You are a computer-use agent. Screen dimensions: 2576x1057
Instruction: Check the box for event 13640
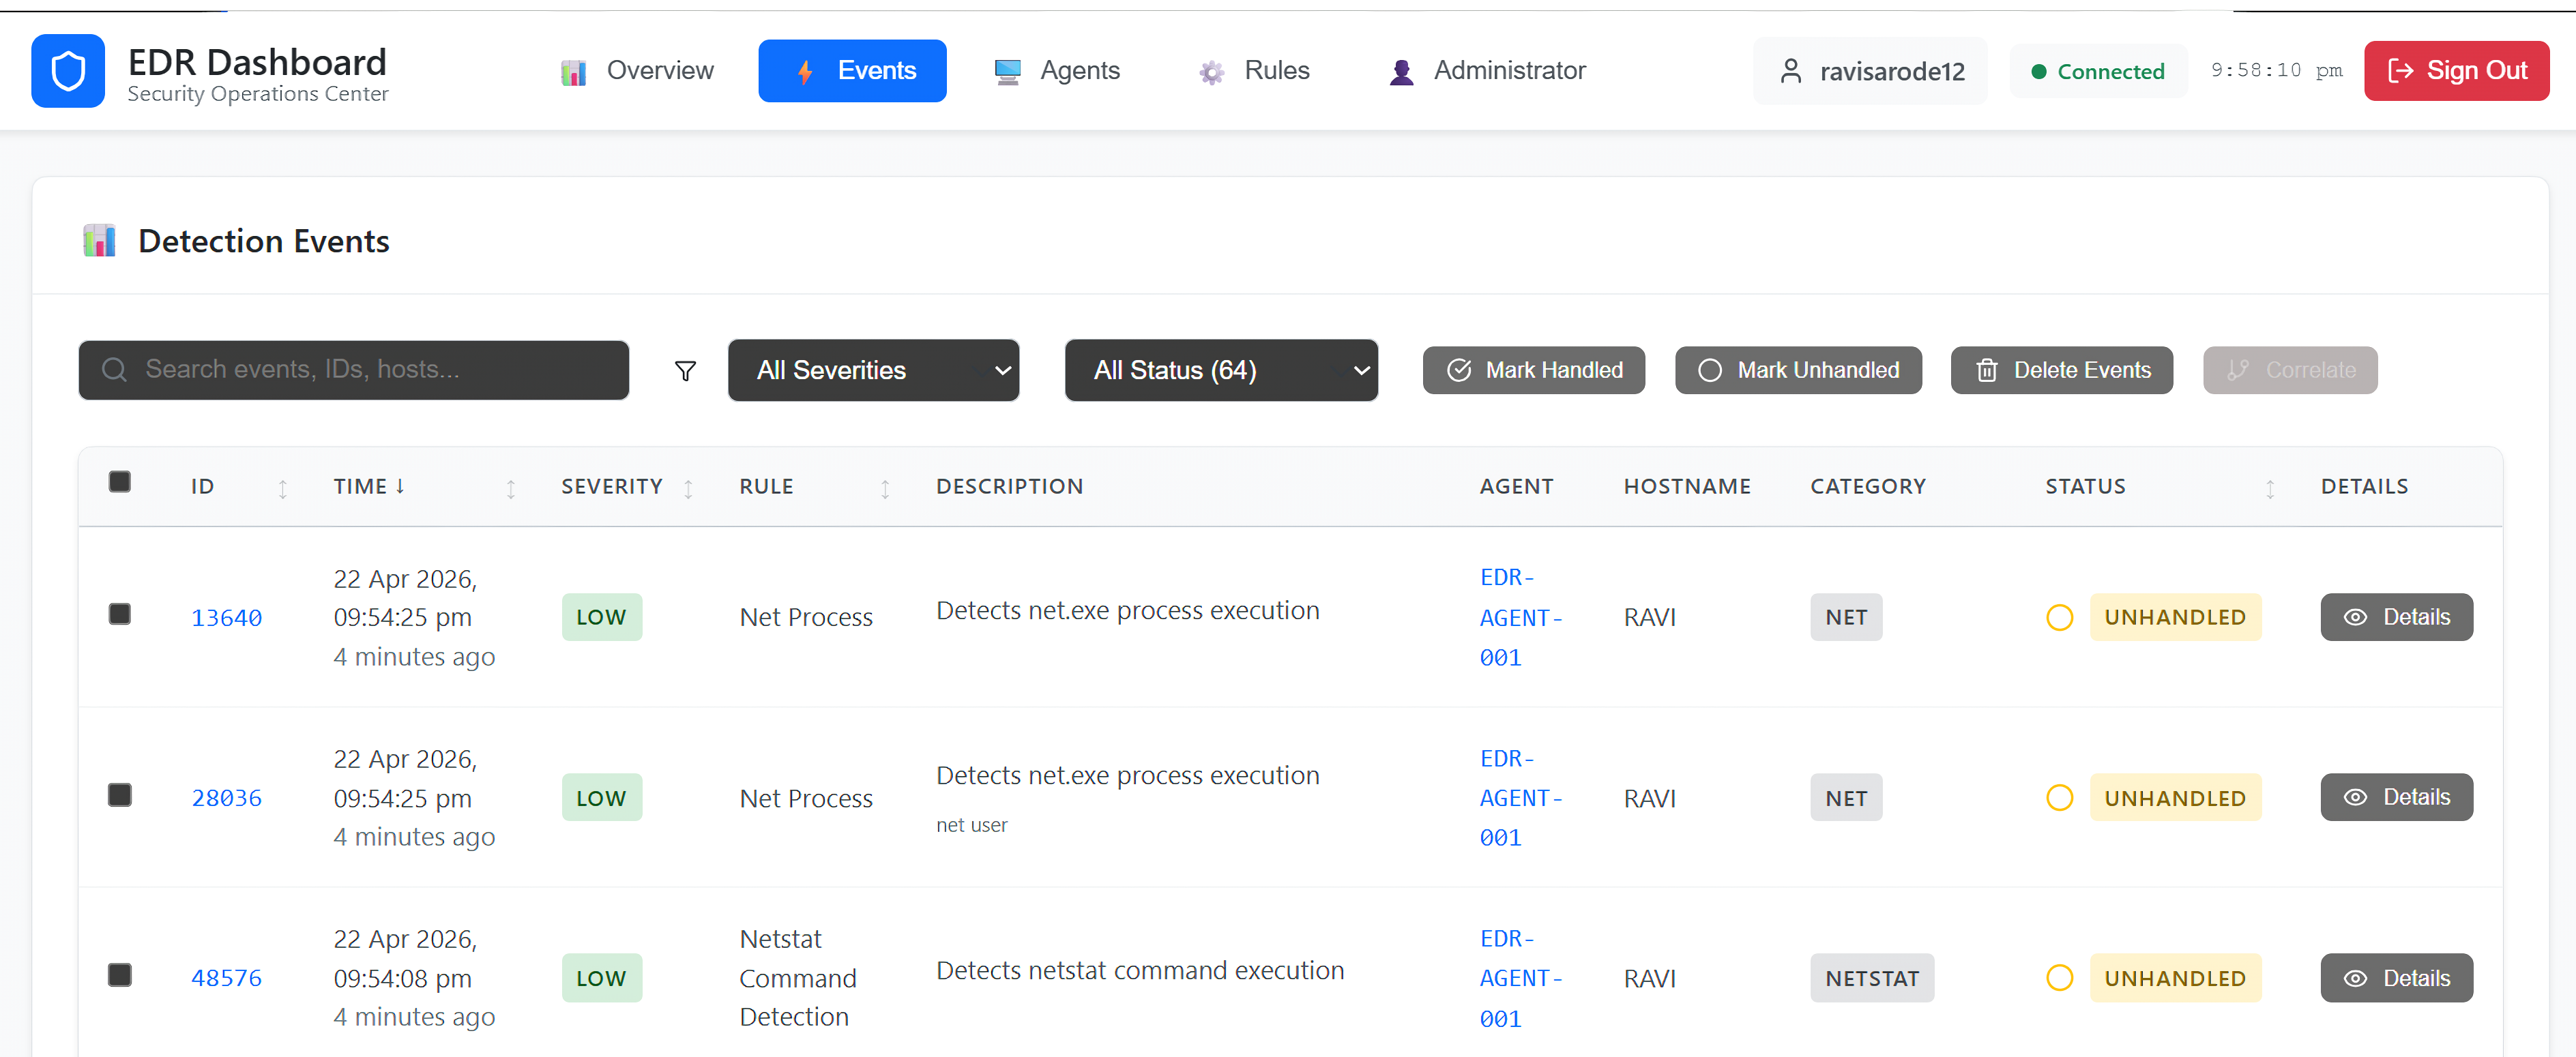coord(120,614)
